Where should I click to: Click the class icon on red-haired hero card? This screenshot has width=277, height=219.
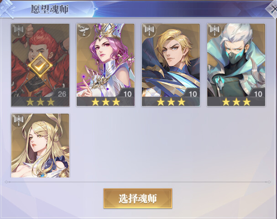coord(19,31)
